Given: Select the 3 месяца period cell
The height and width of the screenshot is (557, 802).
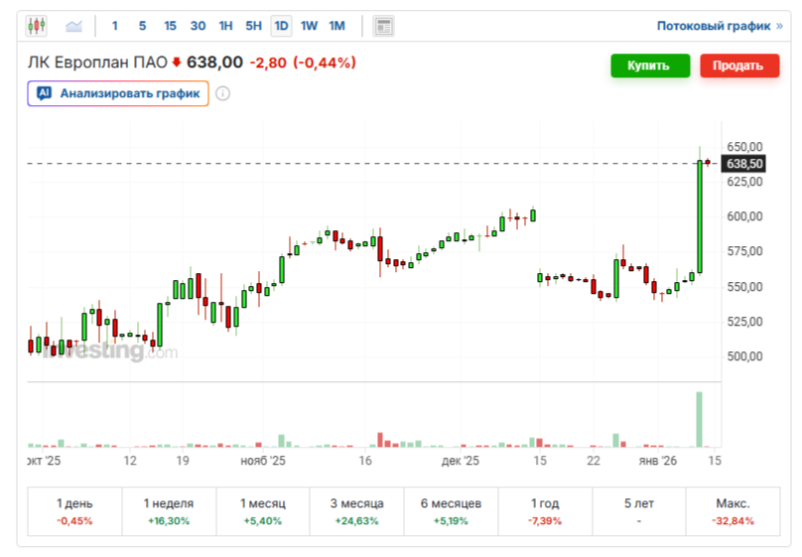Looking at the screenshot, I should pos(356,511).
